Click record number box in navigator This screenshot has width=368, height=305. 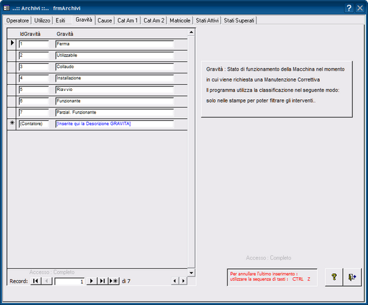click(x=69, y=281)
